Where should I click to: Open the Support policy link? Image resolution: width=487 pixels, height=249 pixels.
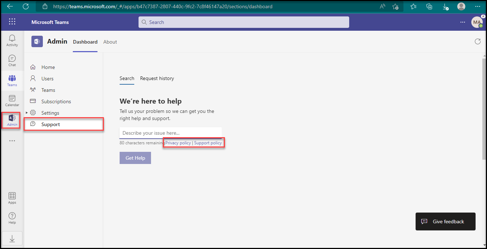click(208, 143)
